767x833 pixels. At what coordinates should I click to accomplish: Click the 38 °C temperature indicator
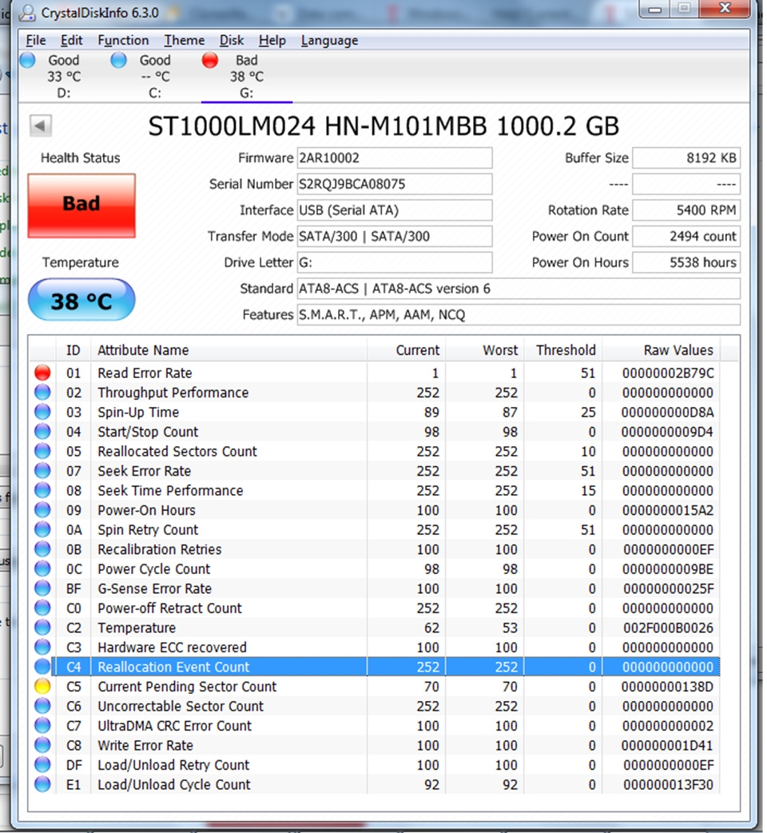point(80,299)
